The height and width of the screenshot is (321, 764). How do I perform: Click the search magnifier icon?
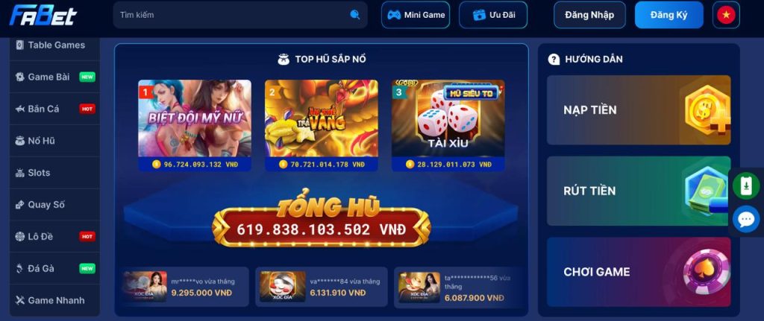point(354,15)
